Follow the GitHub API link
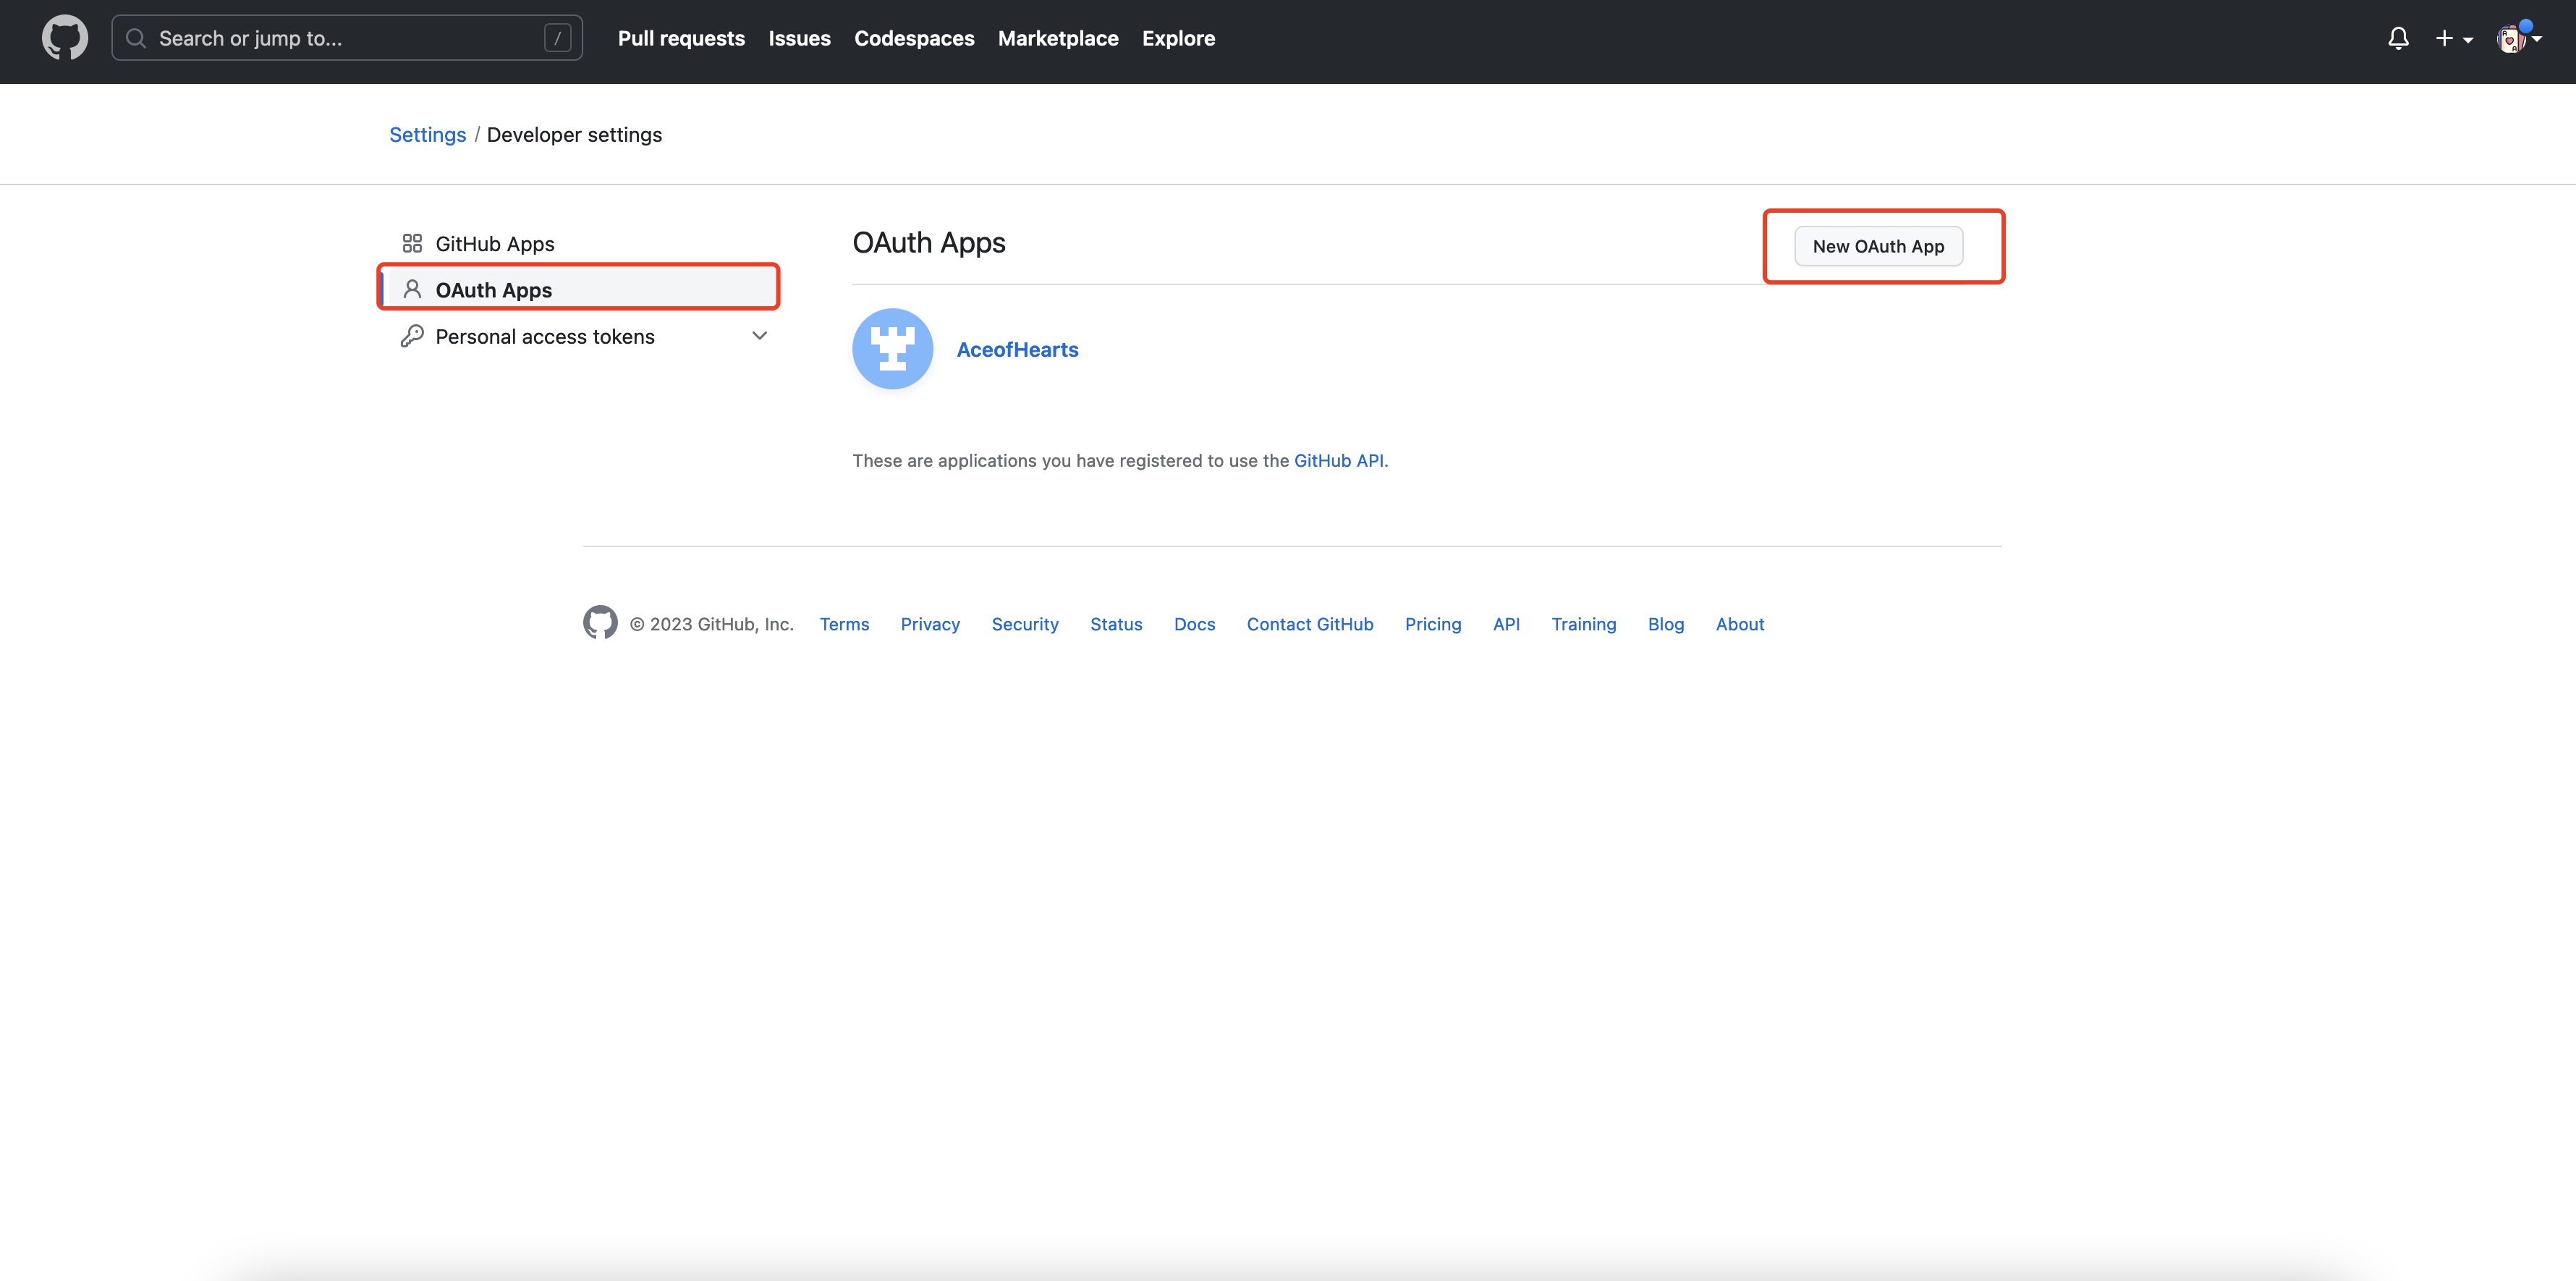The height and width of the screenshot is (1281, 2576). (1338, 461)
